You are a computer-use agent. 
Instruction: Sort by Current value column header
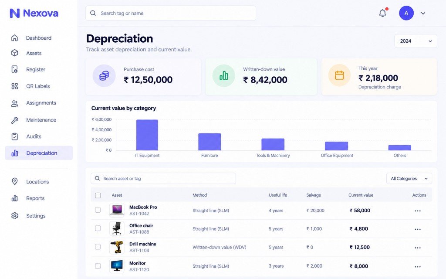click(x=361, y=195)
